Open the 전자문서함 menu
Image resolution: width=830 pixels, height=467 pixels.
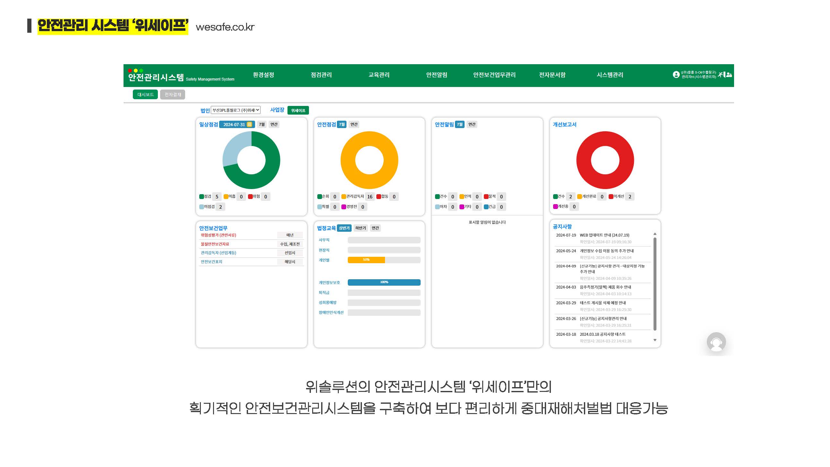(552, 75)
